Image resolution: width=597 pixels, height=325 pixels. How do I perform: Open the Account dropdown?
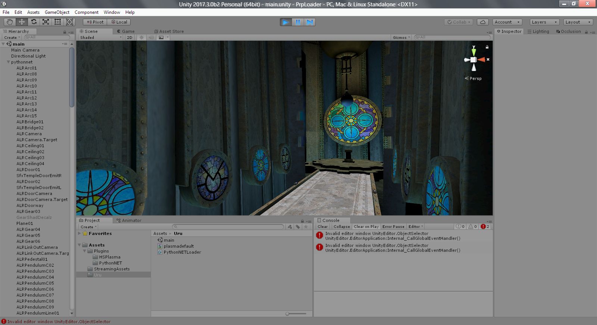[x=507, y=22]
